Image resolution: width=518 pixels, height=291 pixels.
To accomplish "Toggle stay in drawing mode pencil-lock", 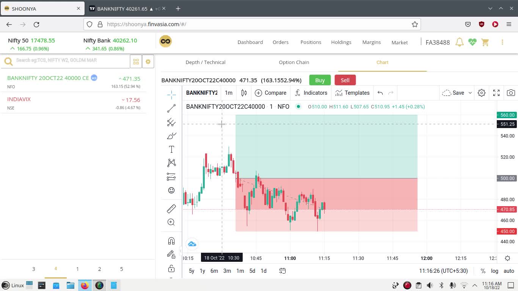I will (x=171, y=255).
